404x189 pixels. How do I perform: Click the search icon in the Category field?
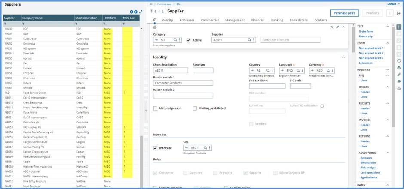(x=175, y=40)
